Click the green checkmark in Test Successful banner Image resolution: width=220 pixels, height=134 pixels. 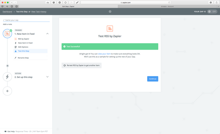tap(64, 47)
